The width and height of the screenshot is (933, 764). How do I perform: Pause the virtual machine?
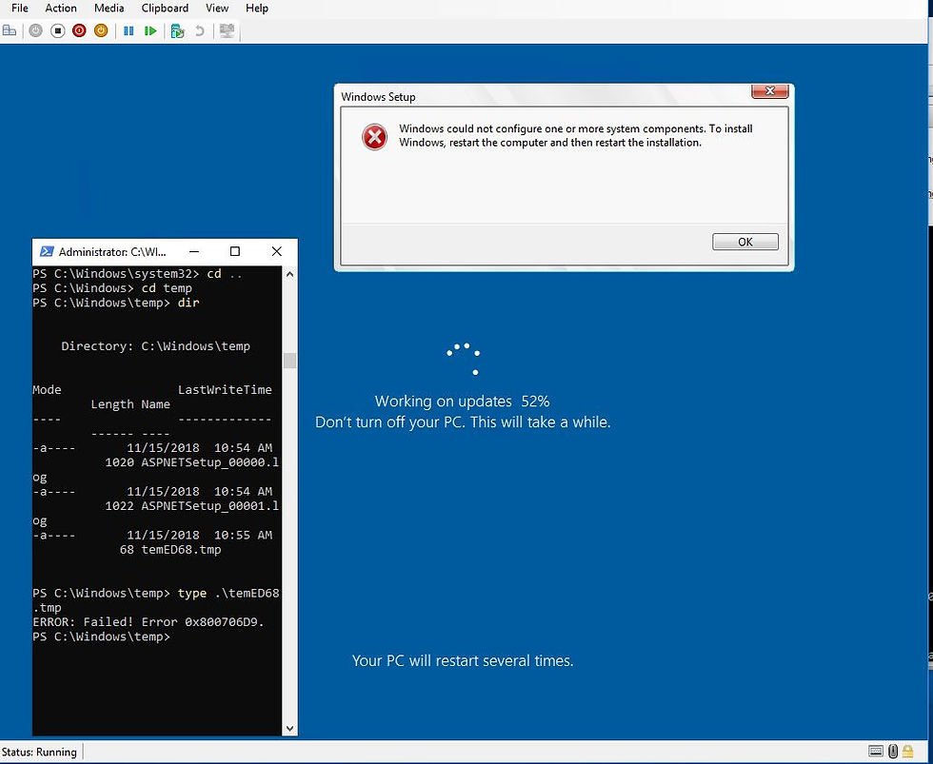click(129, 30)
